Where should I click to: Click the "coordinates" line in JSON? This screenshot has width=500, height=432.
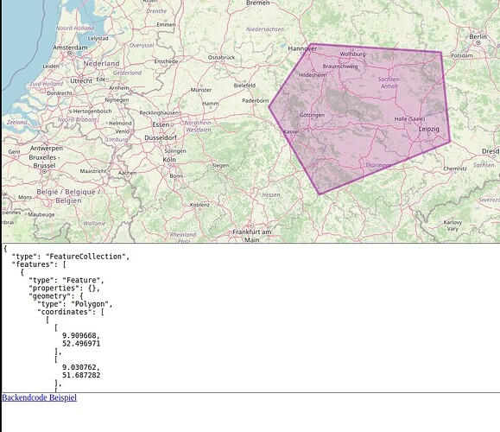coord(71,312)
